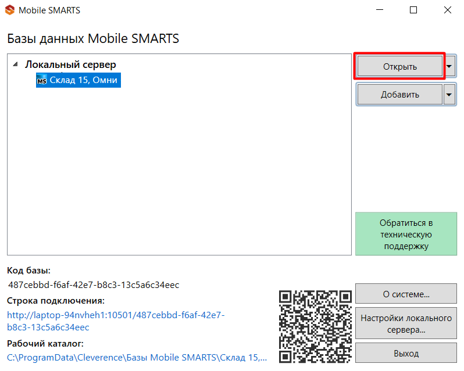This screenshot has height=371, width=464.
Task: Click the Открыть button
Action: (x=400, y=66)
